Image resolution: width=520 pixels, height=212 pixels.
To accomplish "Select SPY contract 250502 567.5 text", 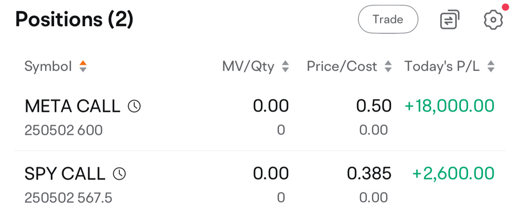I will 68,198.
